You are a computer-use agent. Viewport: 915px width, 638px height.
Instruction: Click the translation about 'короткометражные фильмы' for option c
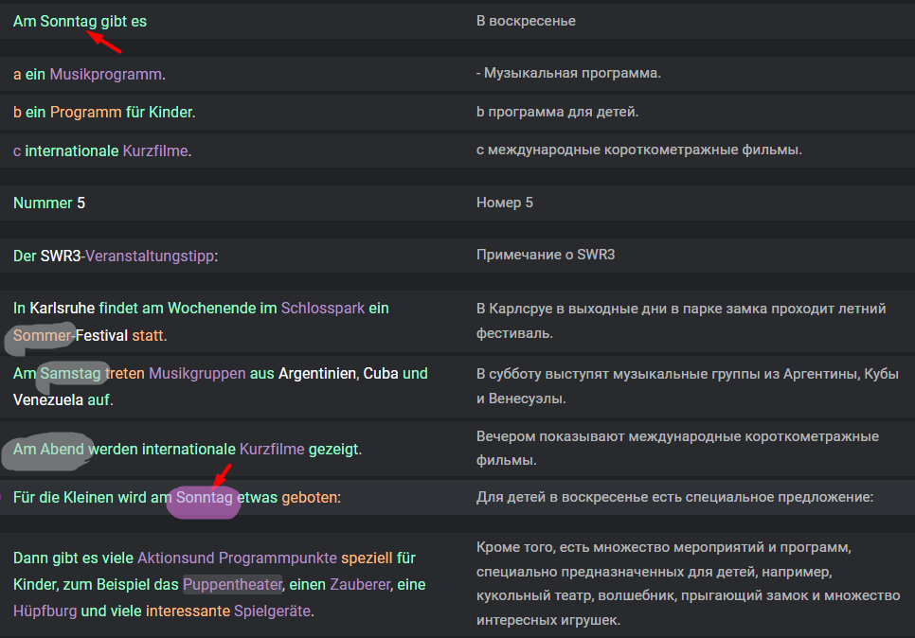pos(639,150)
